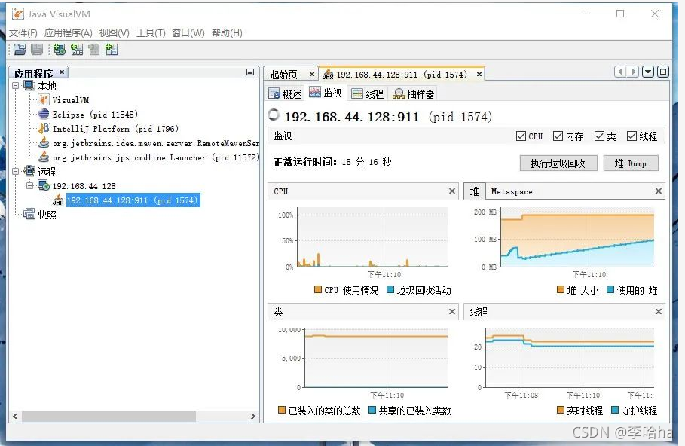Select Eclipse (pid 11548) in tree
This screenshot has width=685, height=446.
point(95,115)
